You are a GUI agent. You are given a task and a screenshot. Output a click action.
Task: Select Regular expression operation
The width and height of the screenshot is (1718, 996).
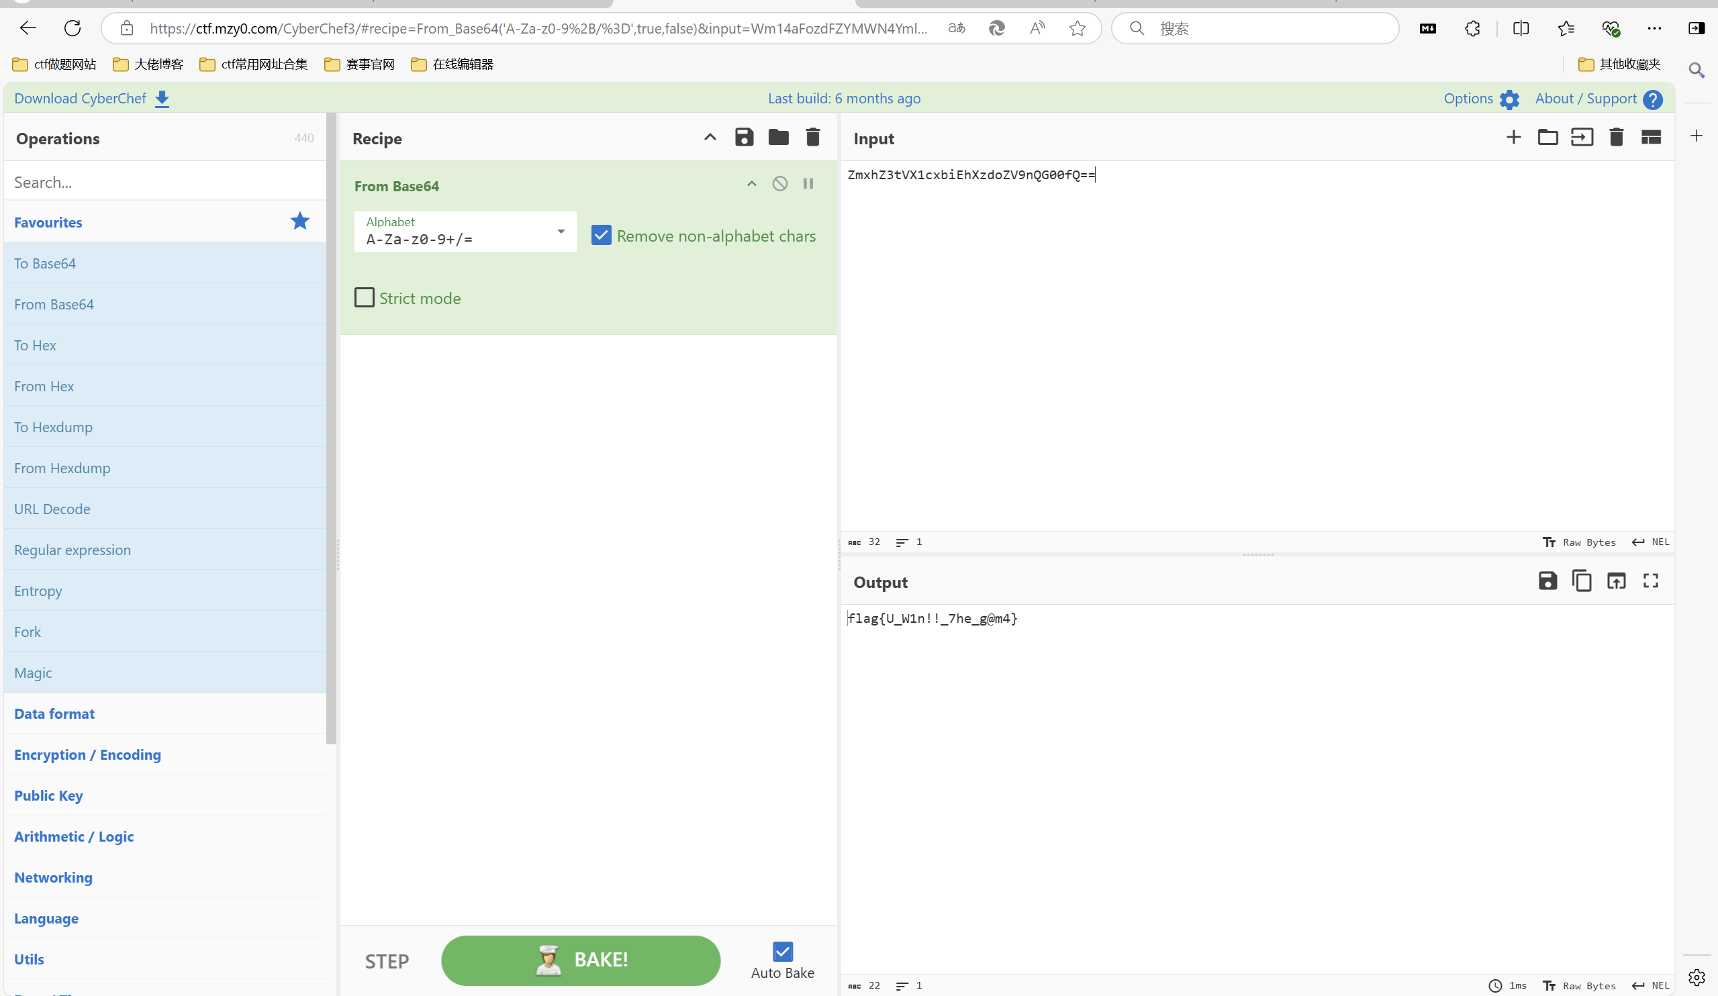165,550
